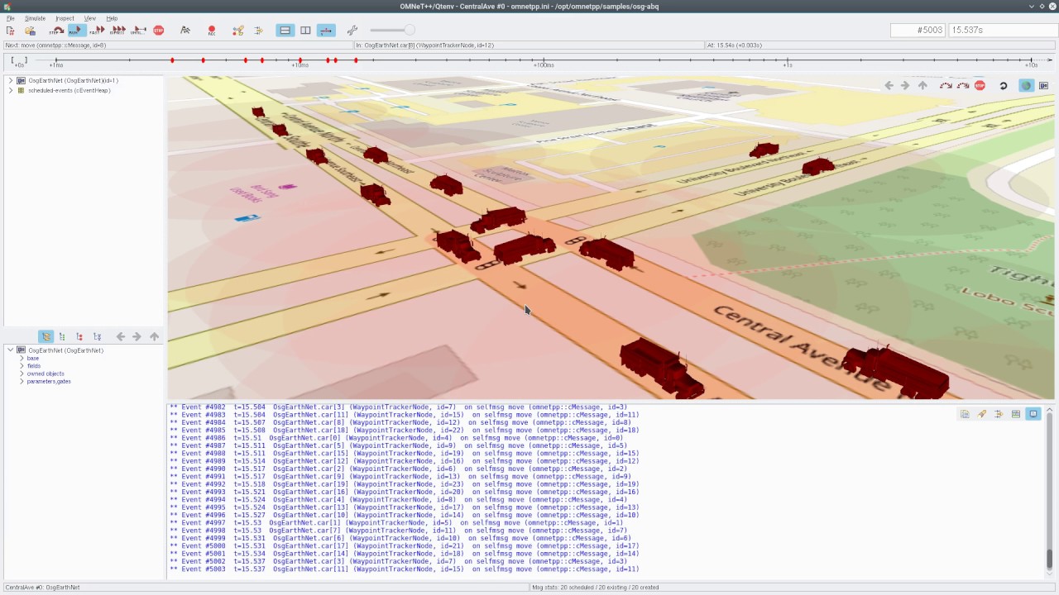Click the STEP simulation button
This screenshot has width=1059, height=595.
pos(56,31)
